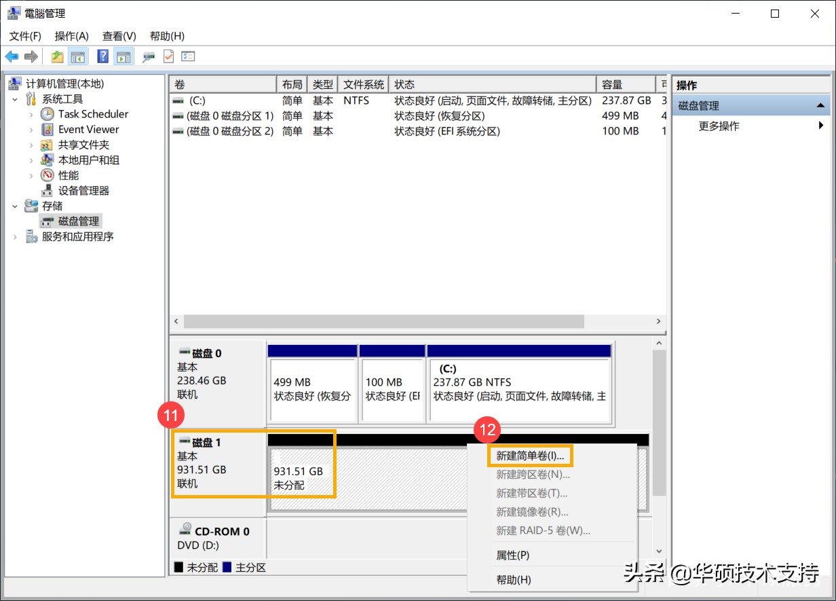Toggle the Show/Hide Action Pane toolbar icon
The width and height of the screenshot is (836, 601).
(x=123, y=56)
